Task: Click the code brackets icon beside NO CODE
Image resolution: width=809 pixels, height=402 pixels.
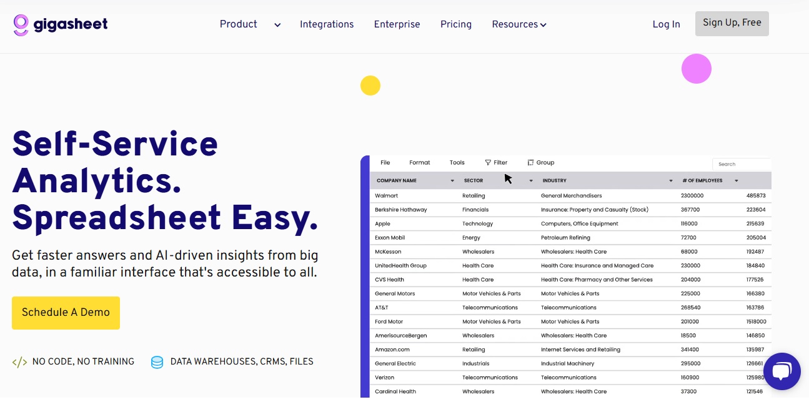Action: coord(19,362)
